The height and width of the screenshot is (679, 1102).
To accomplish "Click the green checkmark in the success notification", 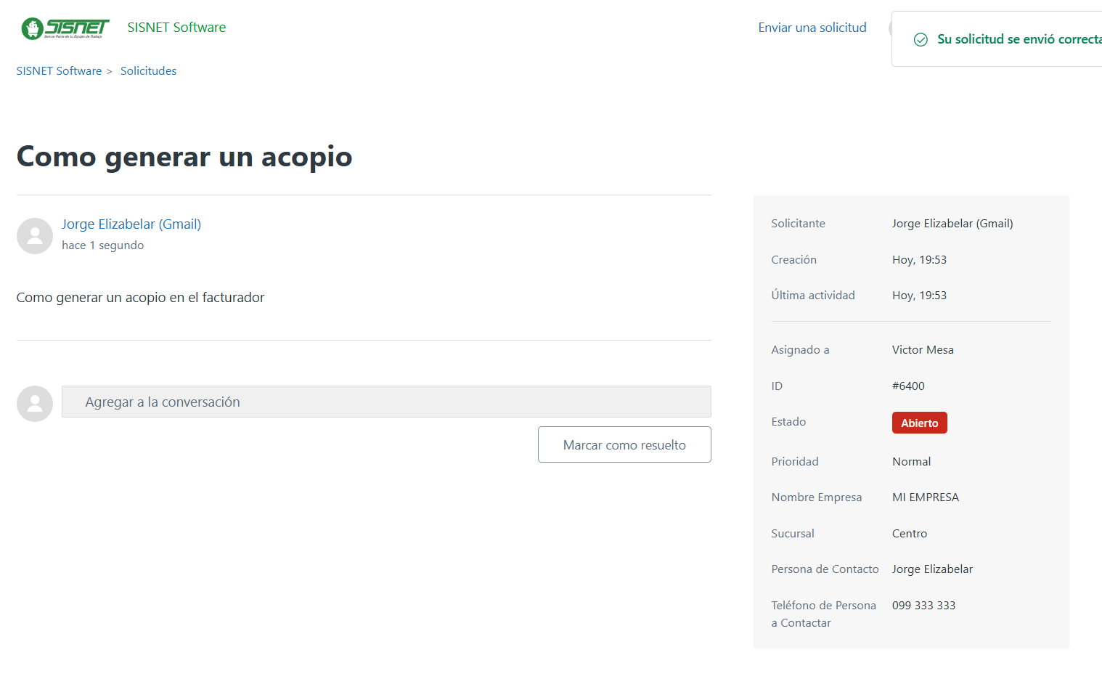I will (921, 40).
